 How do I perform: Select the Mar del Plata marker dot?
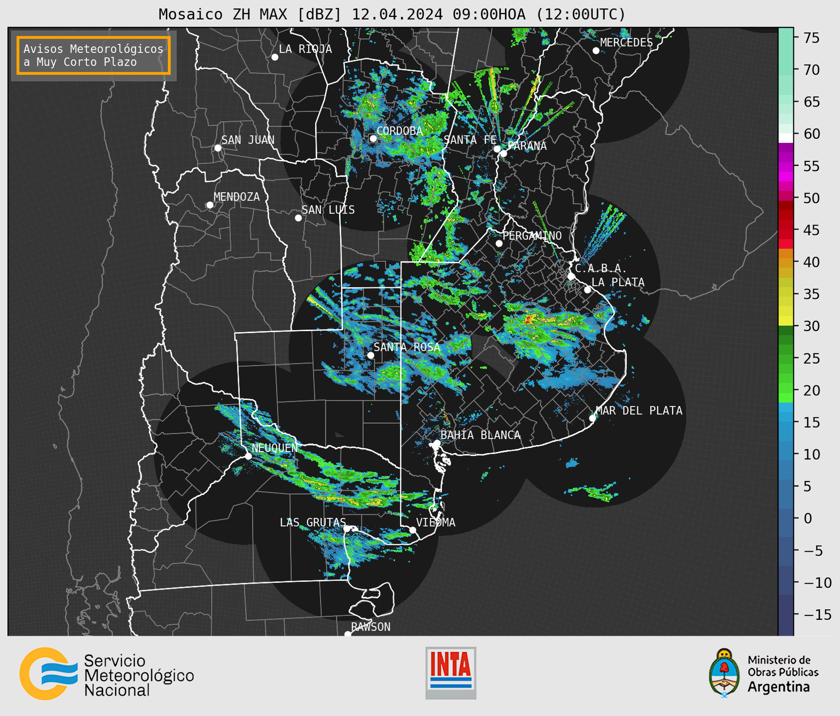point(593,418)
